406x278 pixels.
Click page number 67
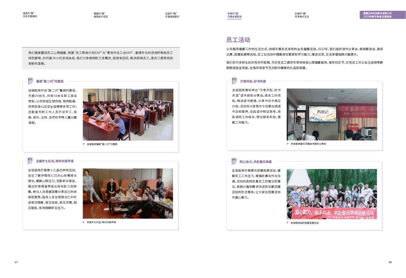click(16, 262)
